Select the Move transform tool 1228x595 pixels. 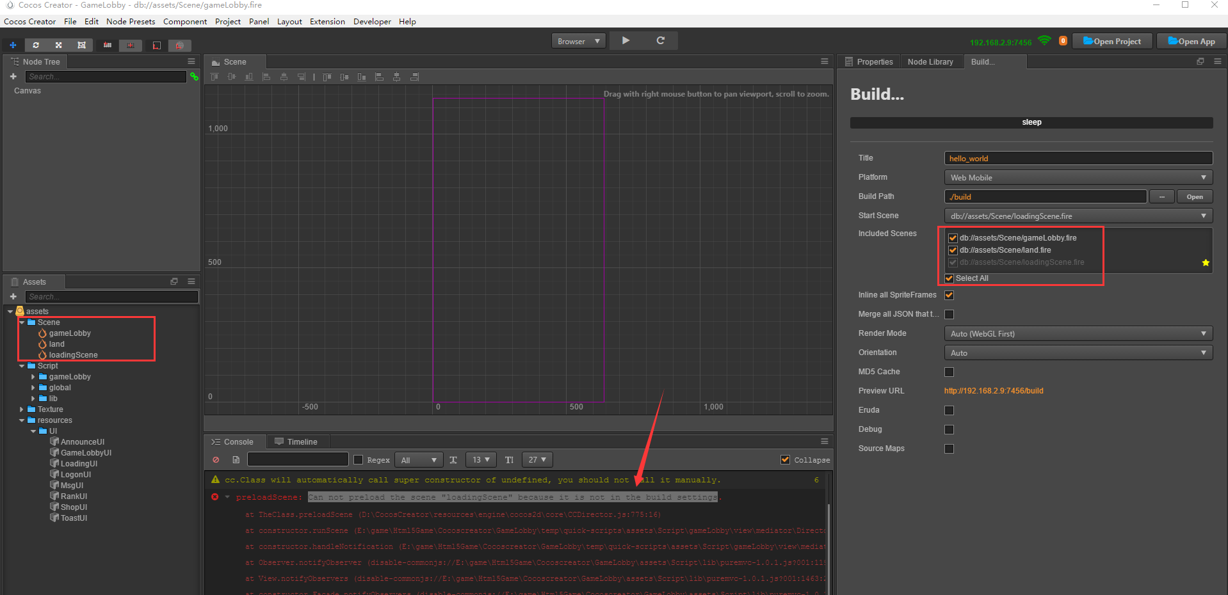pos(13,45)
